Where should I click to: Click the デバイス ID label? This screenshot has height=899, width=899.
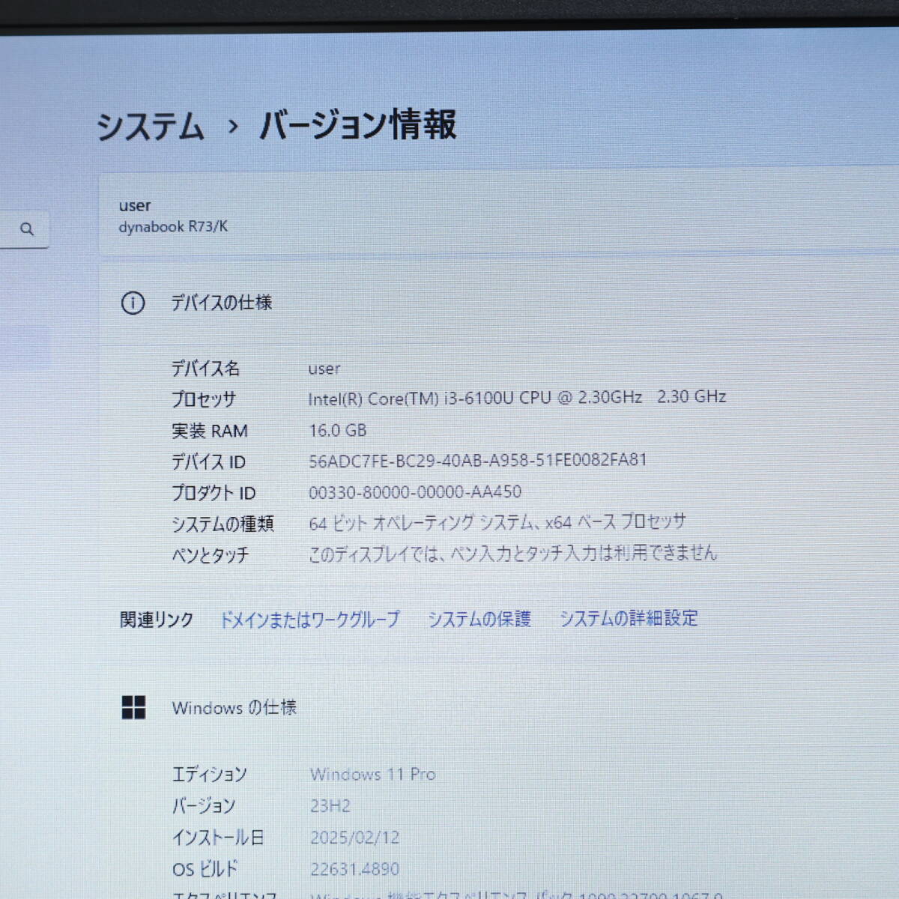point(208,462)
